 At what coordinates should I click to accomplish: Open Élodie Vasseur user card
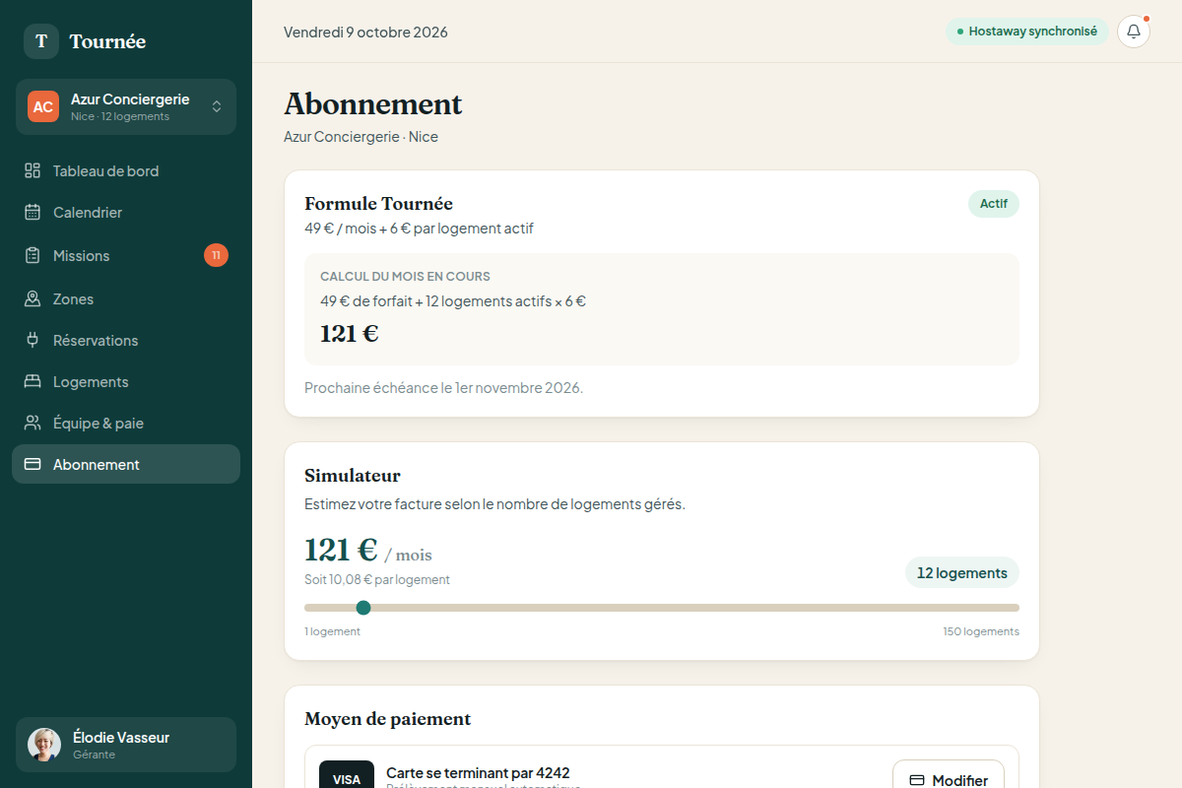click(x=126, y=745)
